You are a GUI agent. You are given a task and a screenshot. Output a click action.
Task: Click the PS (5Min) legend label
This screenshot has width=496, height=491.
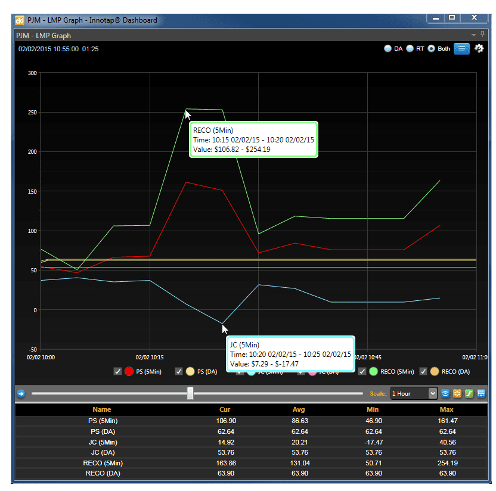coord(148,372)
